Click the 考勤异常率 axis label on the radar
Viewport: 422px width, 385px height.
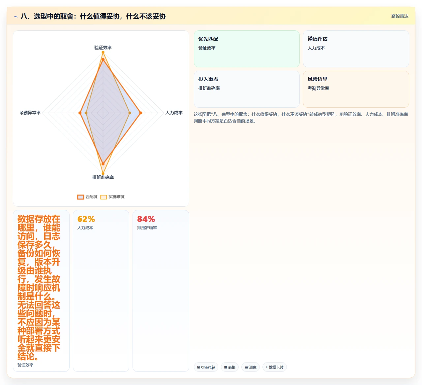point(30,113)
